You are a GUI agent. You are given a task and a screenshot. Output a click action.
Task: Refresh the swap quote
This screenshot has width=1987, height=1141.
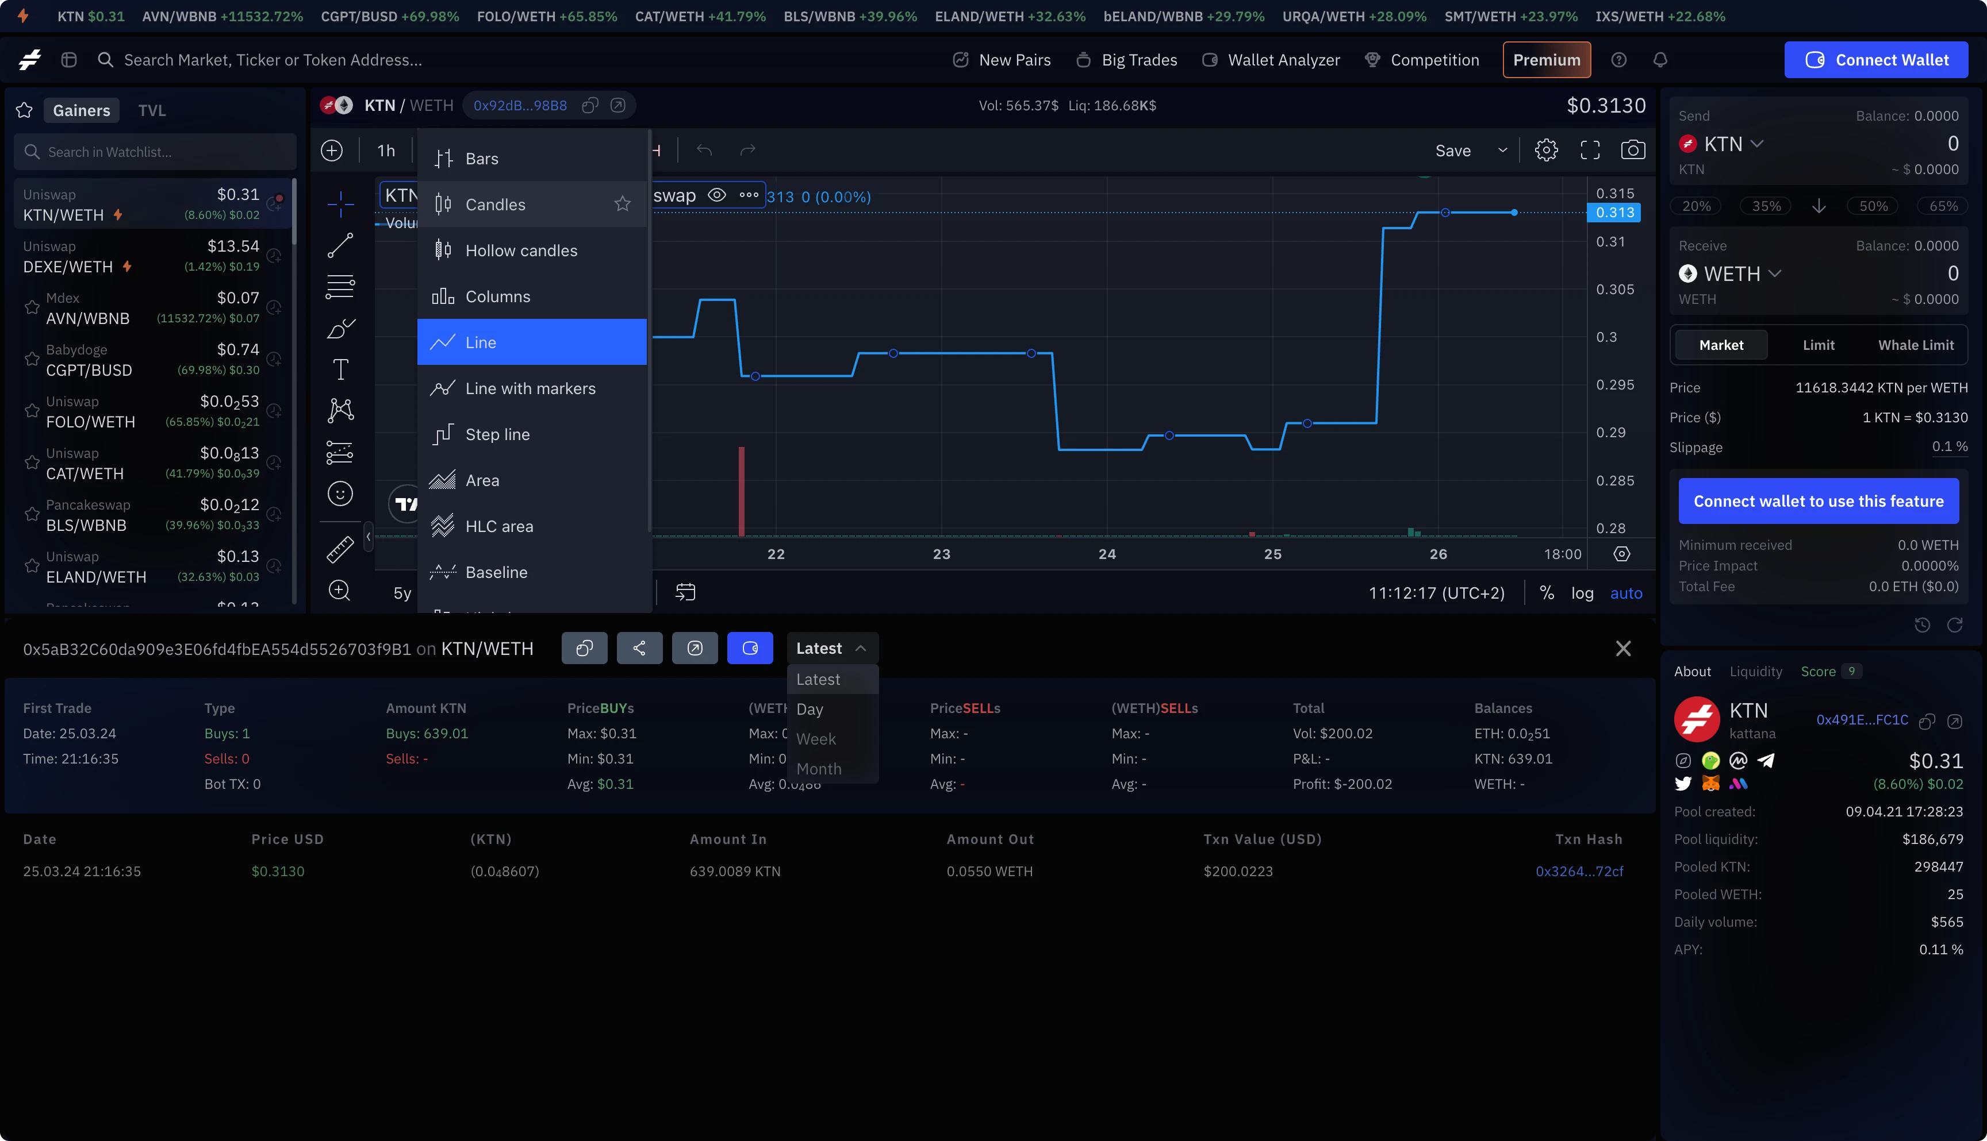click(x=1955, y=625)
